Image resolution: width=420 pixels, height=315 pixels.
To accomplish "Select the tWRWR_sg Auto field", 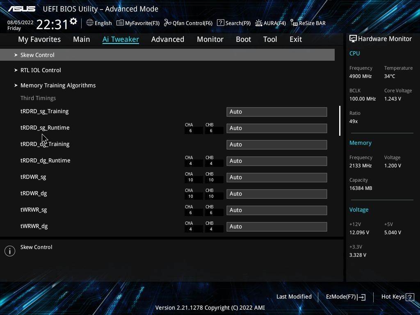I will pos(277,210).
